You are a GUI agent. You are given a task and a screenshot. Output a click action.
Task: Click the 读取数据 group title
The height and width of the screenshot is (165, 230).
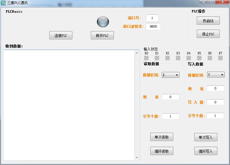[x=151, y=64]
